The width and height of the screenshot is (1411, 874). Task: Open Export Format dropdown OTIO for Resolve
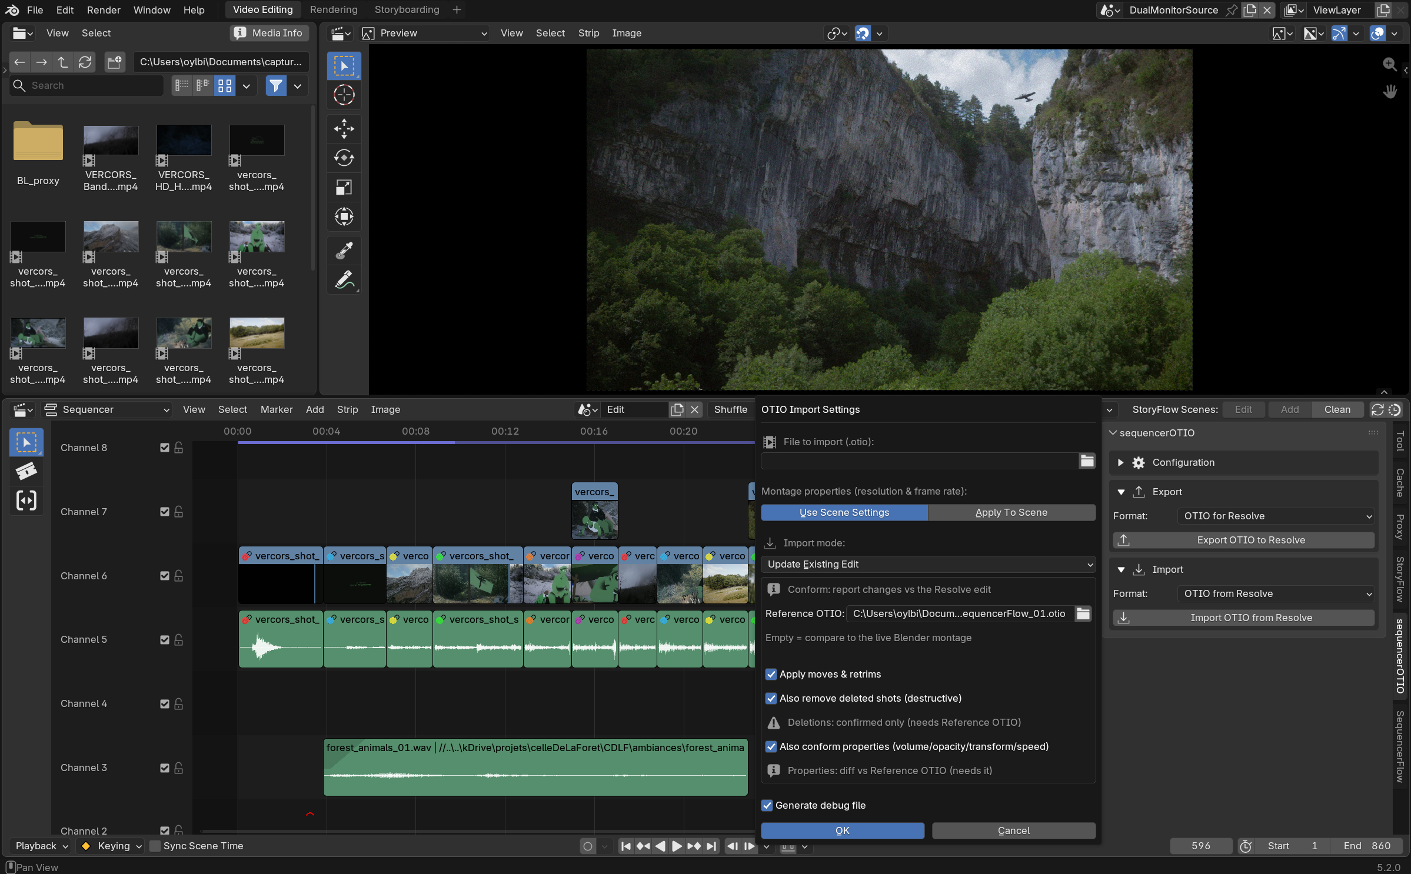tap(1276, 516)
